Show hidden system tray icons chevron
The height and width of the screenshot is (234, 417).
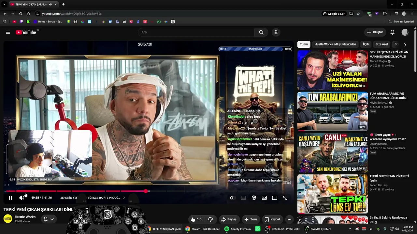click(x=350, y=229)
